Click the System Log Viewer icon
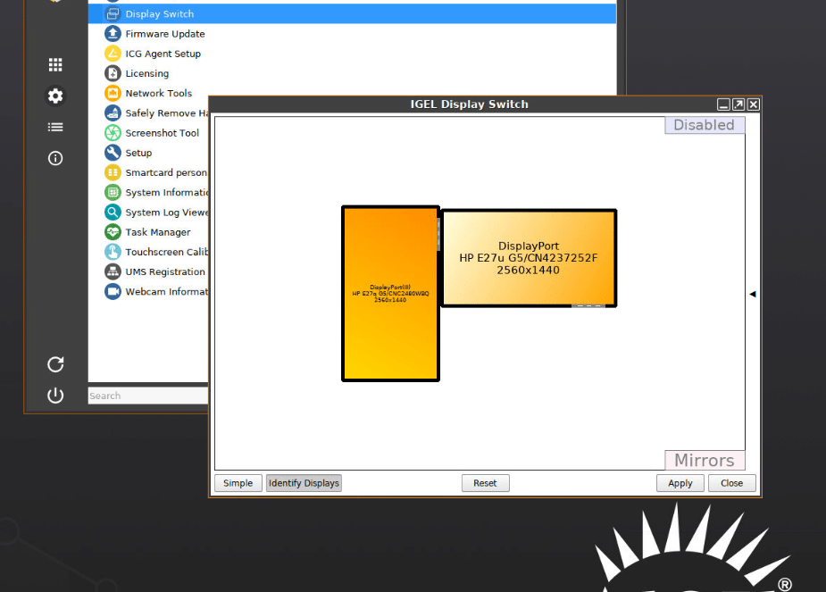826x592 pixels. 113,213
